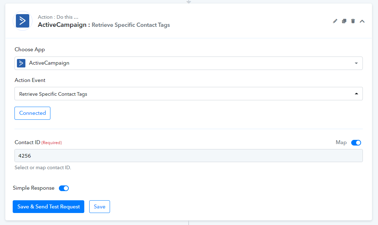Open the Choose App dropdown

[x=189, y=63]
